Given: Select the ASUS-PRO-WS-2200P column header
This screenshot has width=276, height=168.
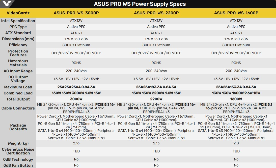Looking at the screenshot, I should tap(156, 13).
